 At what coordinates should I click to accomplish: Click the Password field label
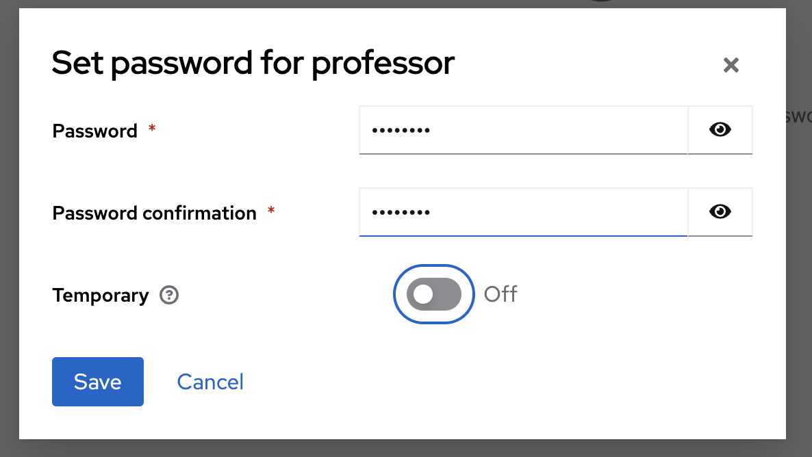94,131
